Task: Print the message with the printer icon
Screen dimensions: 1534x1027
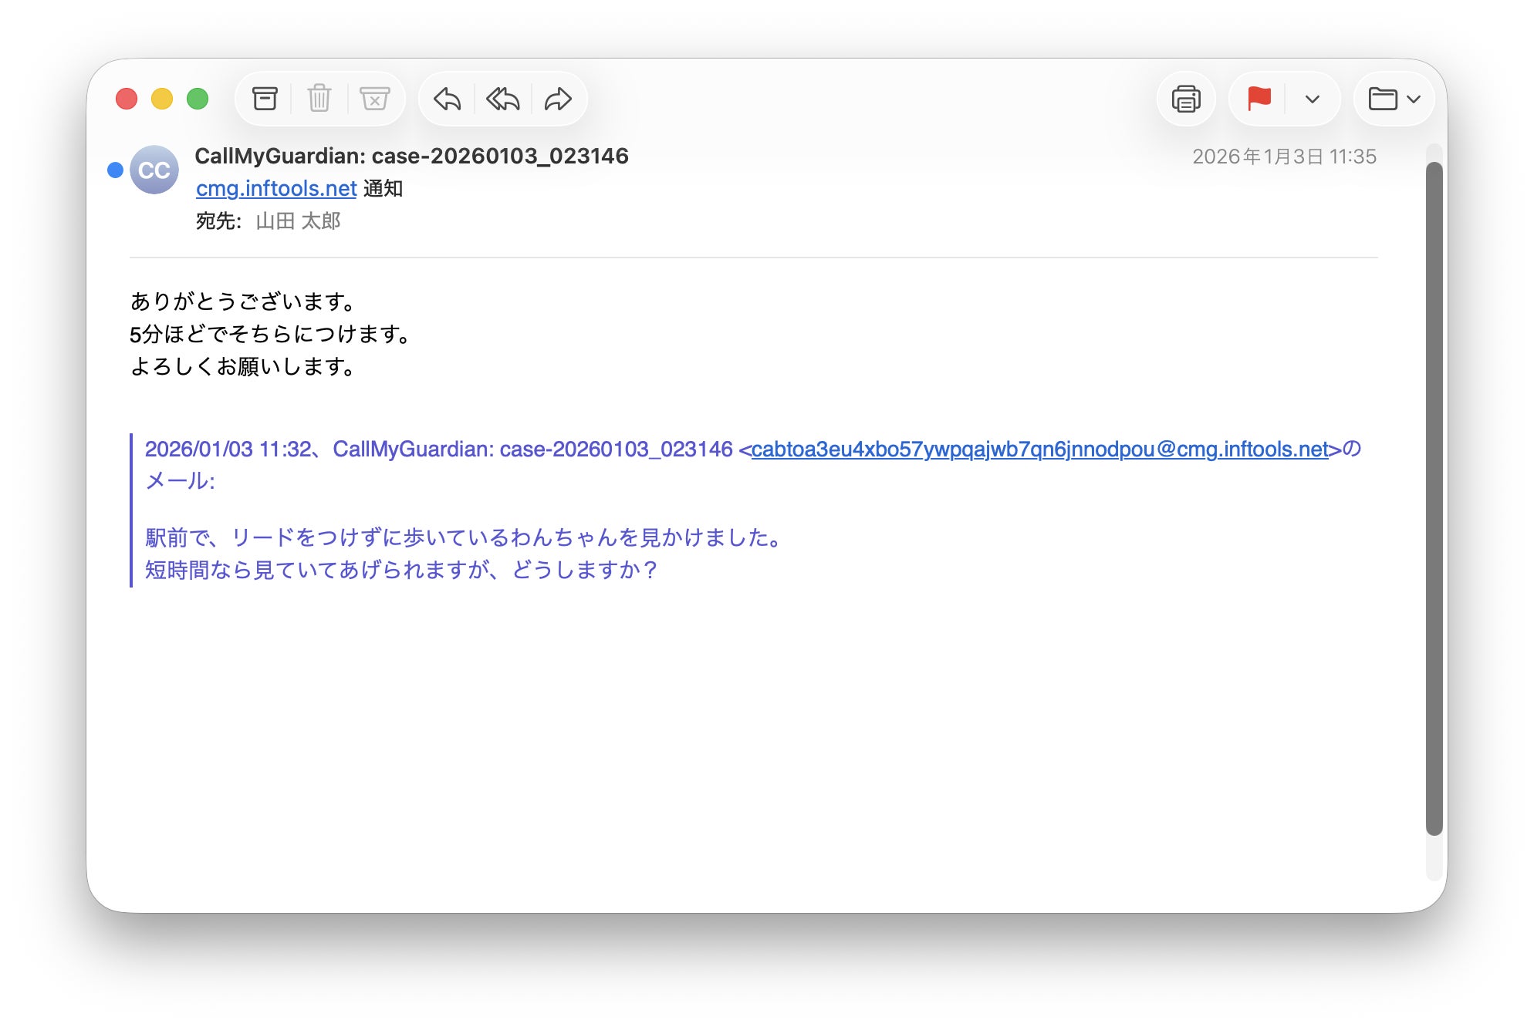Action: tap(1186, 99)
